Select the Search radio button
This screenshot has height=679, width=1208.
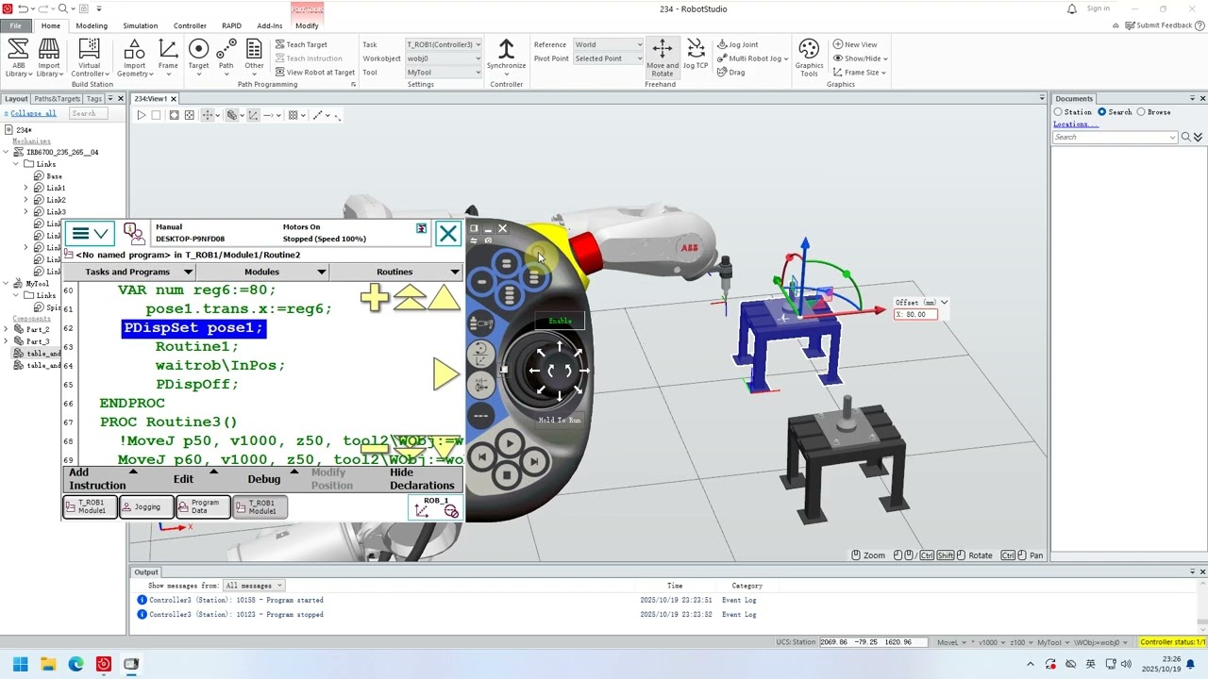click(x=1101, y=112)
